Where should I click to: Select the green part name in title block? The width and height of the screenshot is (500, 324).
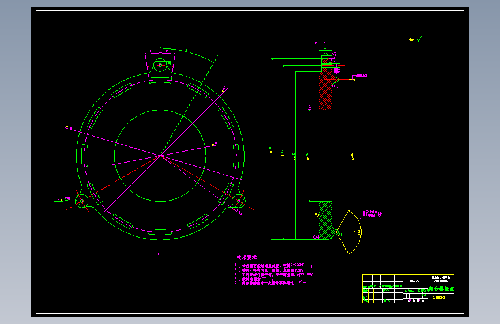442,289
